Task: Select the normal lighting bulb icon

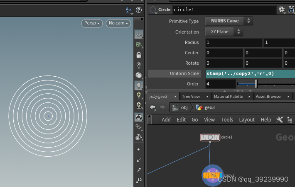Action: 139,85
